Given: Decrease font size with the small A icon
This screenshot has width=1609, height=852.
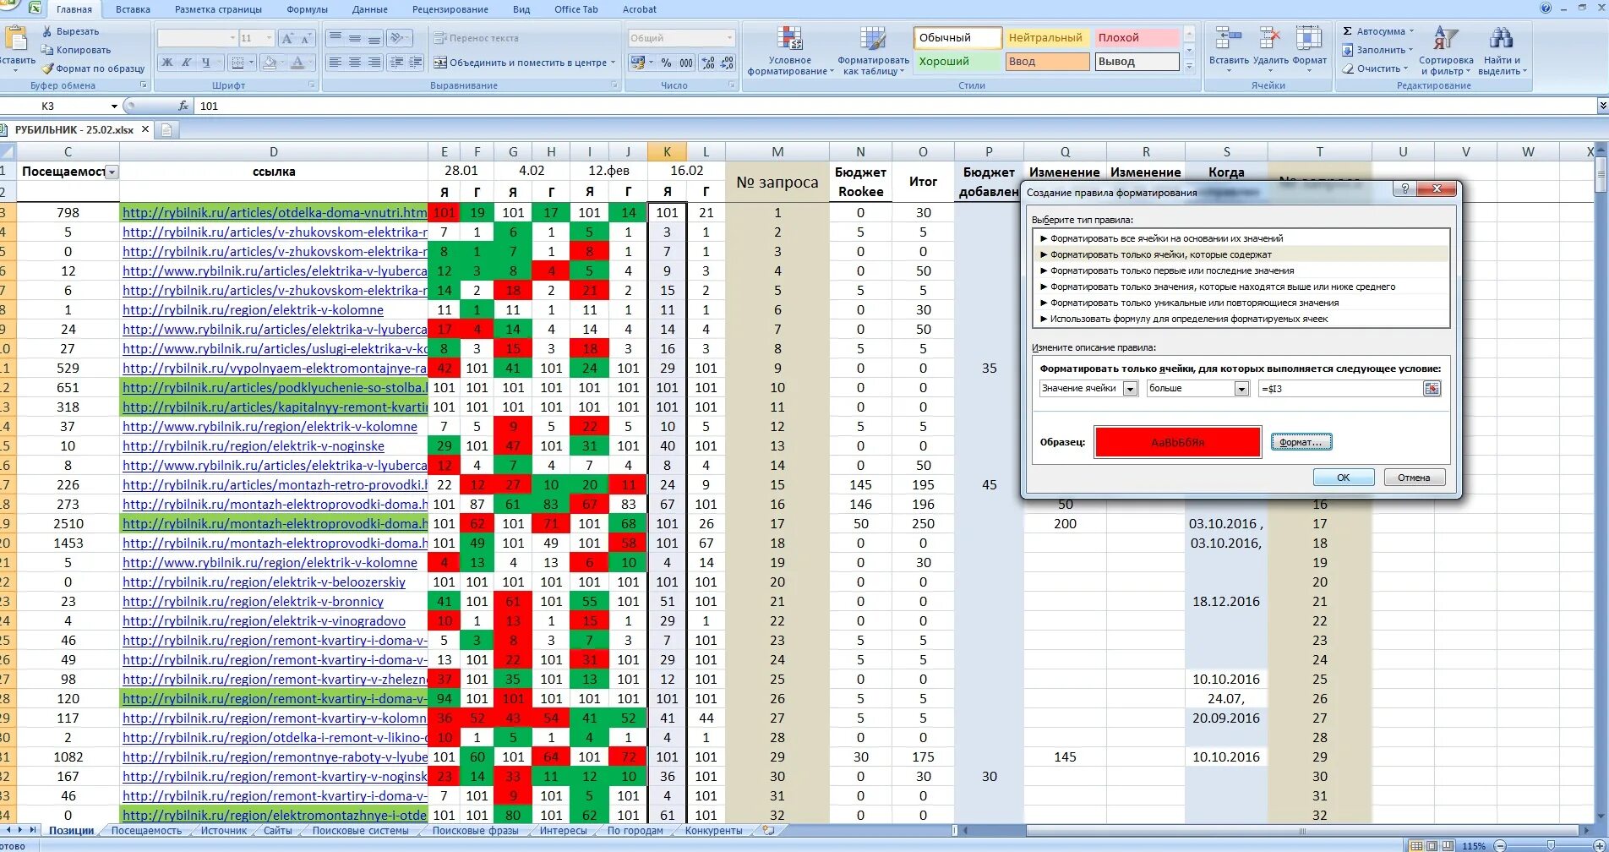Looking at the screenshot, I should (x=306, y=38).
